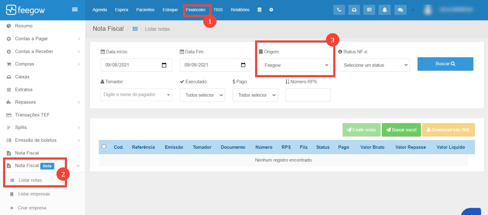Sort by Emissão column header

pyautogui.click(x=174, y=147)
